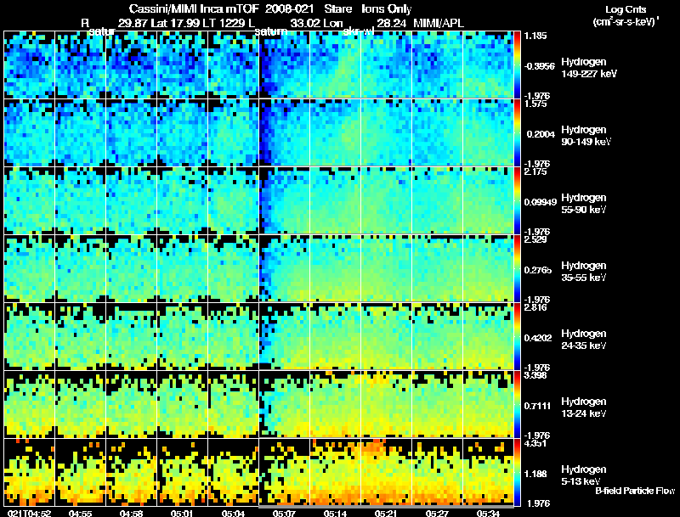Click the colorbar maximum value '2.529'
This screenshot has width=680, height=517.
pyautogui.click(x=535, y=240)
